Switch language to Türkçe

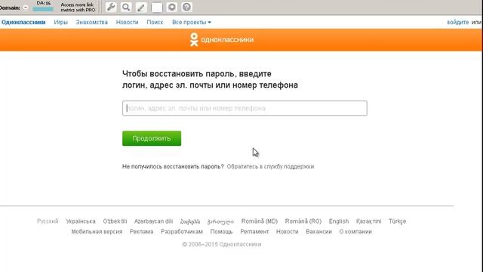(x=398, y=221)
